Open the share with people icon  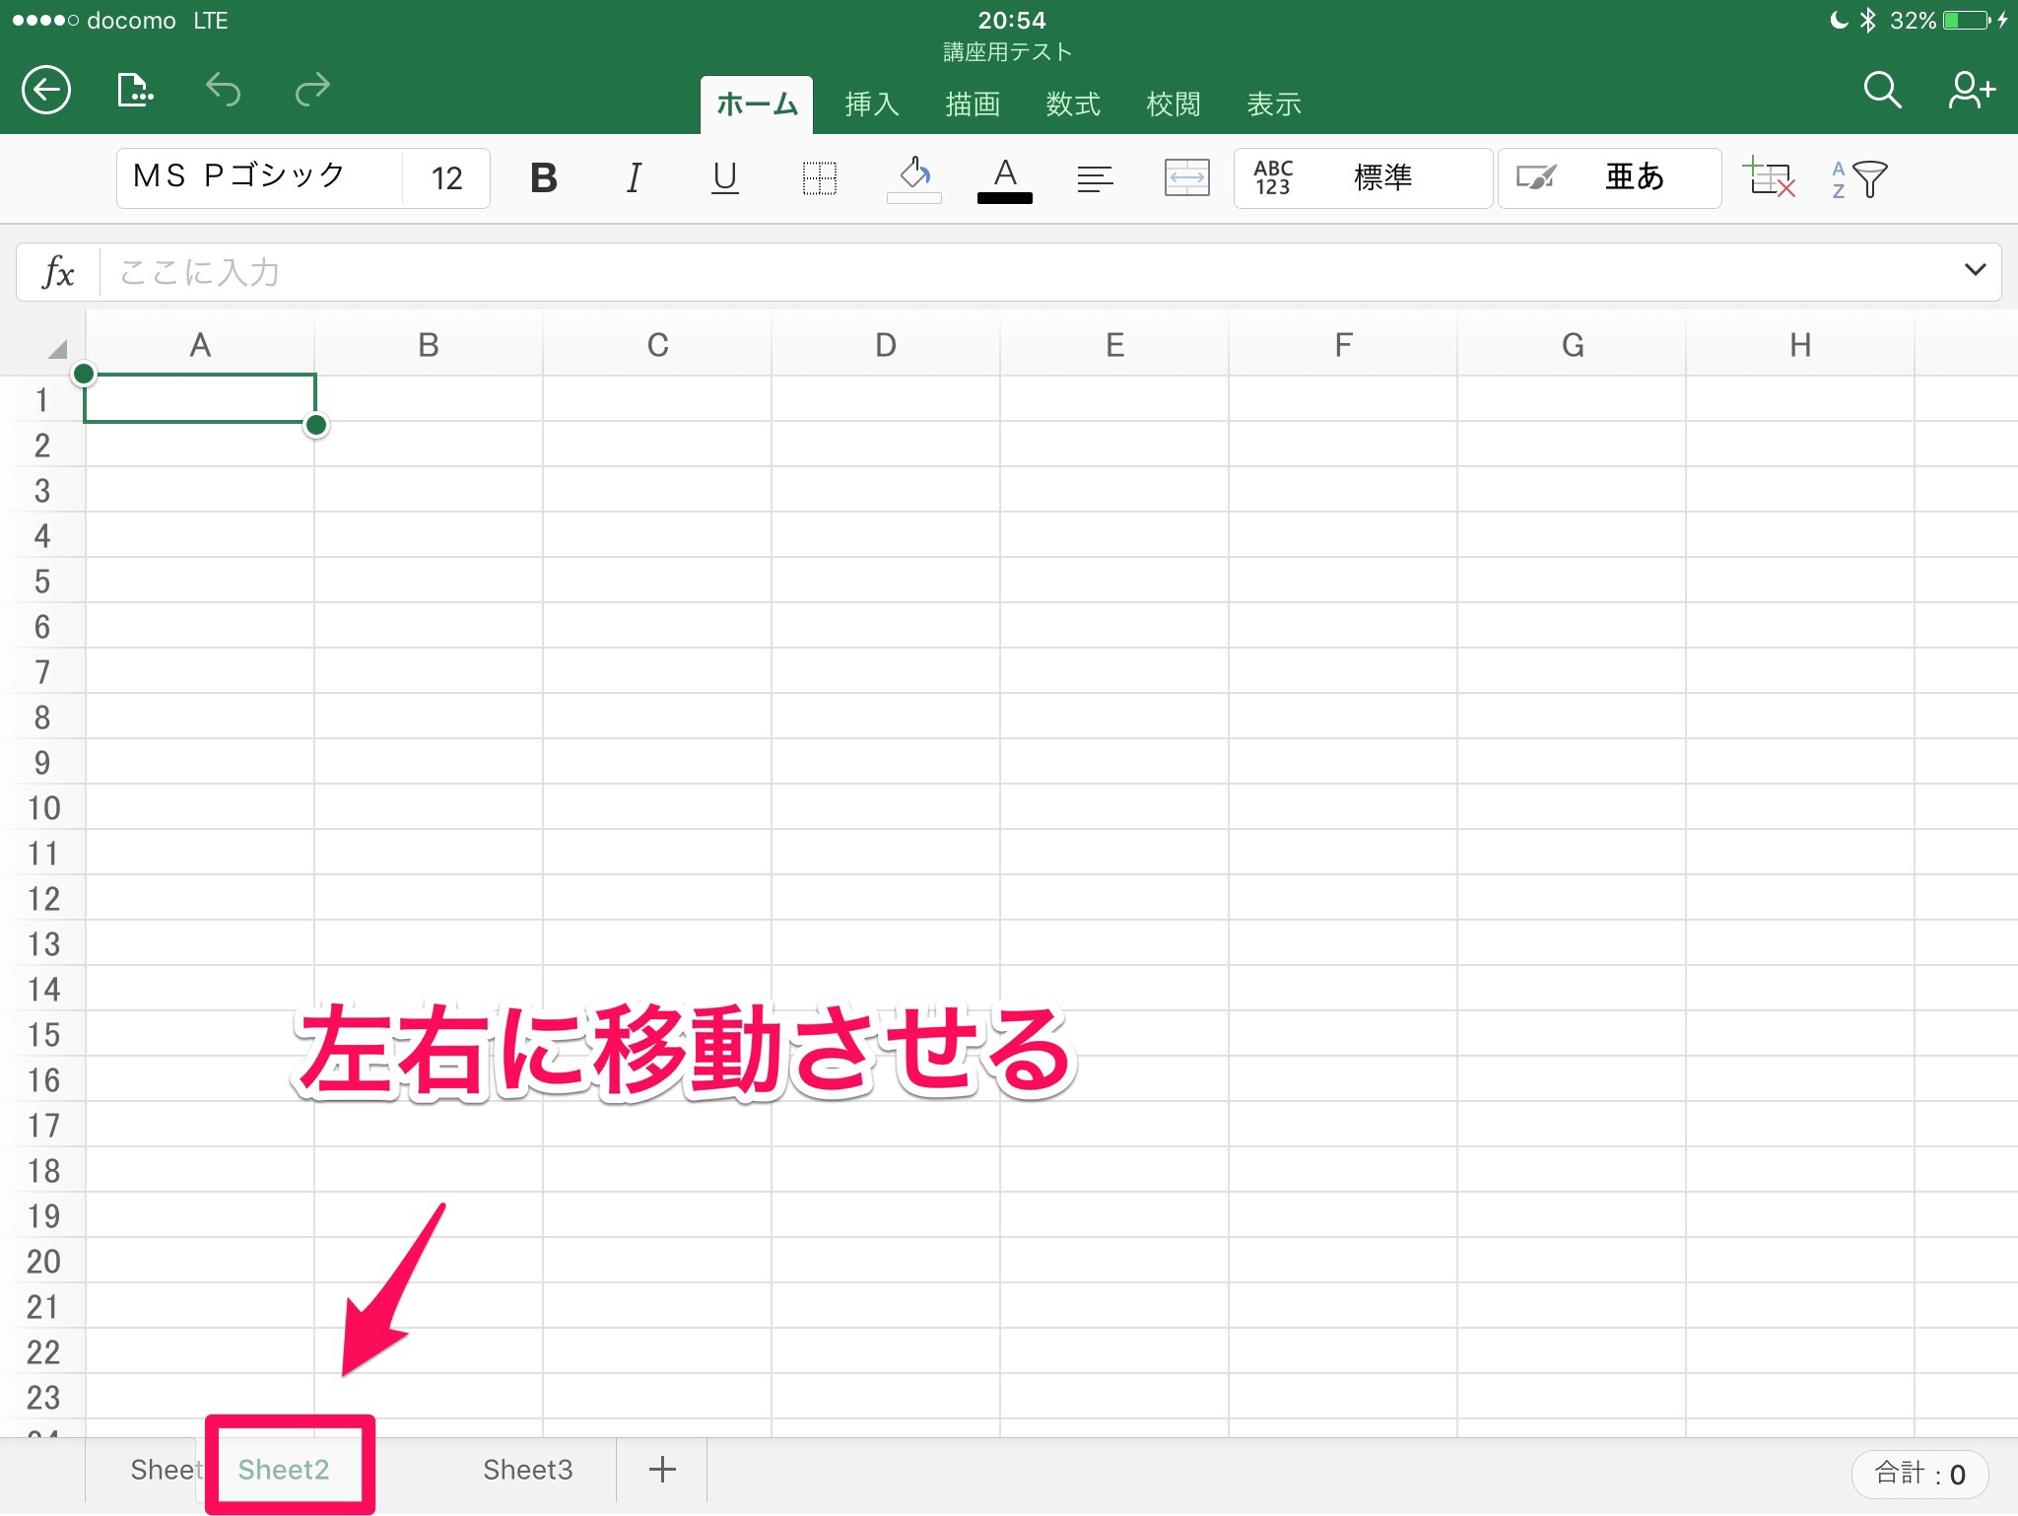pyautogui.click(x=1970, y=91)
